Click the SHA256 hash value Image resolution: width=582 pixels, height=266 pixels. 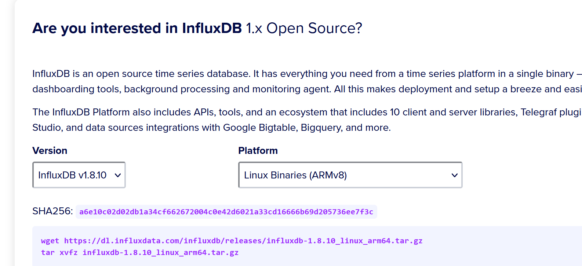point(226,212)
